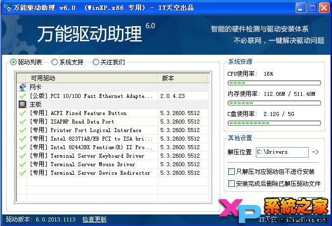Select Intel 82443BX Pentium(R) II row text
This screenshot has width=332, height=226.
pyautogui.click(x=91, y=147)
